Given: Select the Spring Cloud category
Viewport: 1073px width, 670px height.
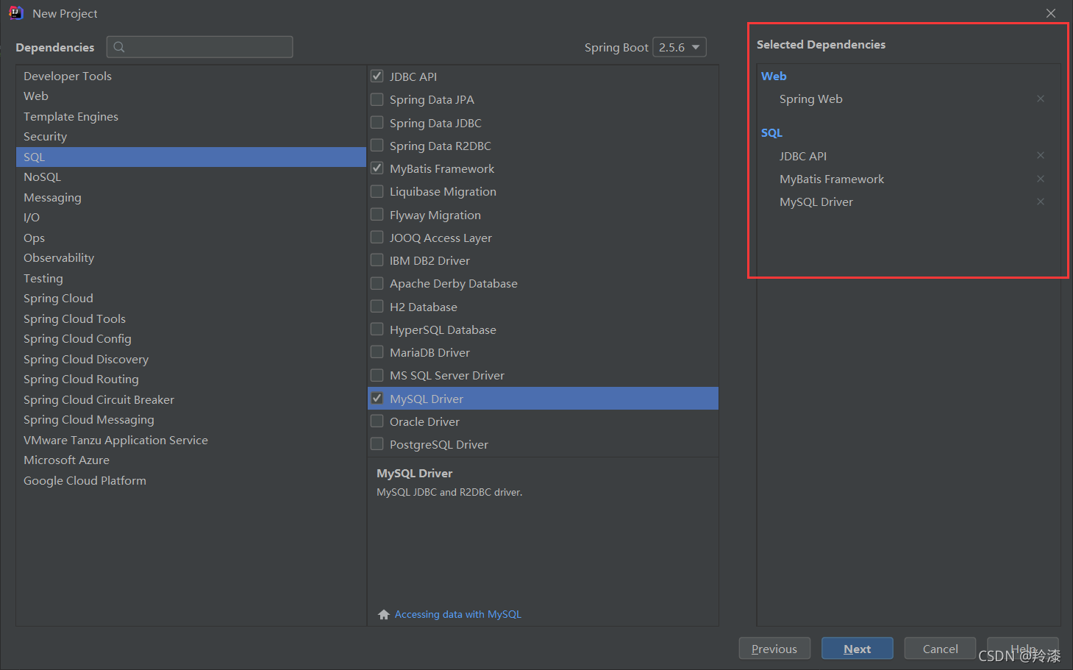Looking at the screenshot, I should [191, 299].
